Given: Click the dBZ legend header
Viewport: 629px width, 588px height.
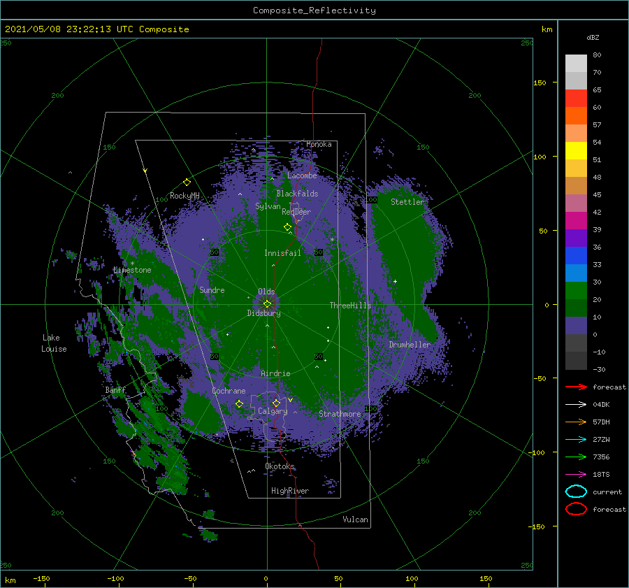Looking at the screenshot, I should pyautogui.click(x=593, y=37).
